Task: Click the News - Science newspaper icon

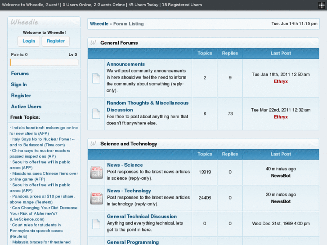Action: pos(96,172)
